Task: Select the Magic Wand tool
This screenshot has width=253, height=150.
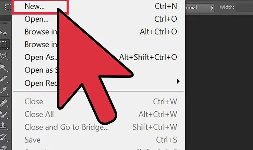Action: [x=4, y=67]
